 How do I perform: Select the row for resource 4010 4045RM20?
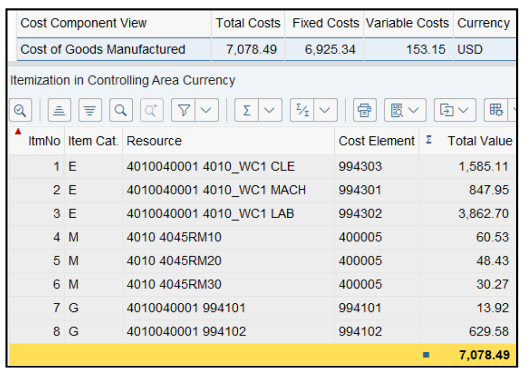[x=149, y=261]
